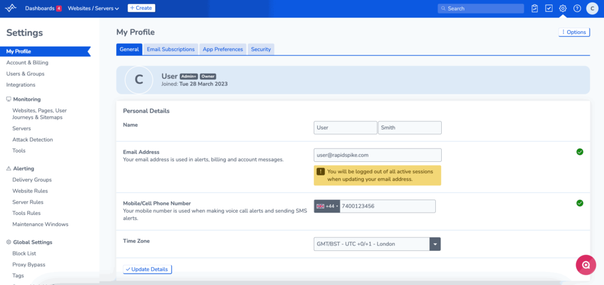Open the Websites / Servers dropdown

click(93, 8)
